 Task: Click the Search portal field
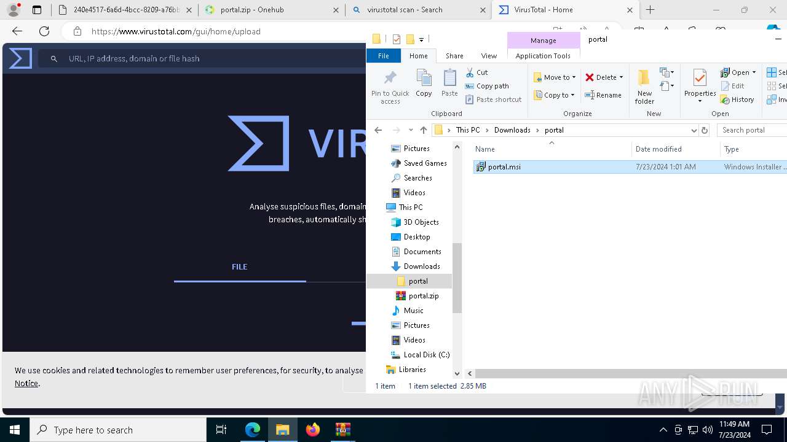753,130
